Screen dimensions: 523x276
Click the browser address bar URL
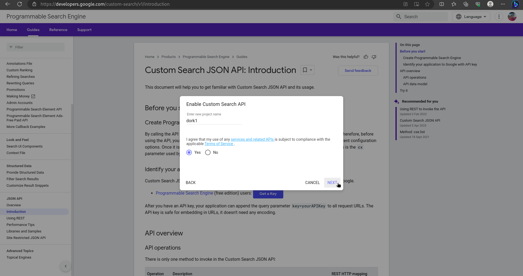pos(105,4)
